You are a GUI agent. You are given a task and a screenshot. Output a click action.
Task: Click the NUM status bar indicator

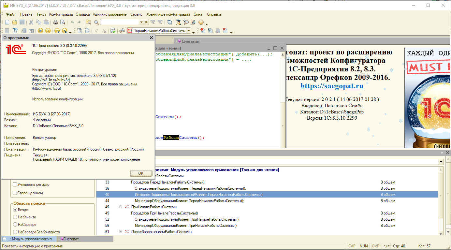[364, 246]
